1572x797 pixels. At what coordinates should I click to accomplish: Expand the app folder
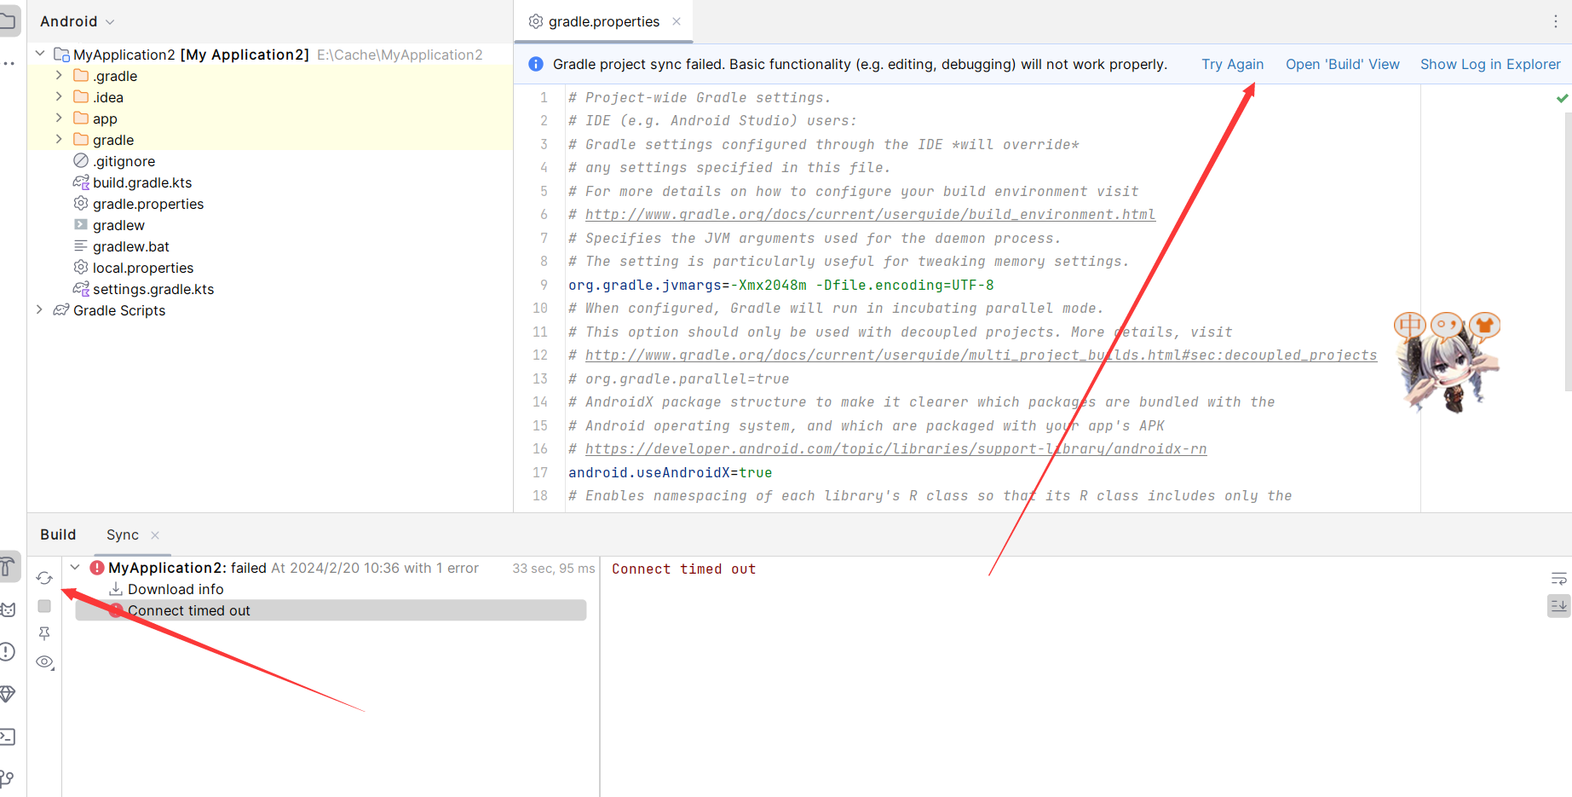click(57, 118)
